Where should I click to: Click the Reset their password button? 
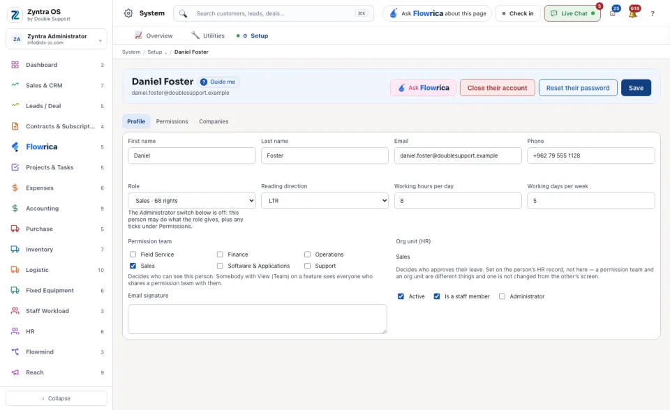point(578,88)
